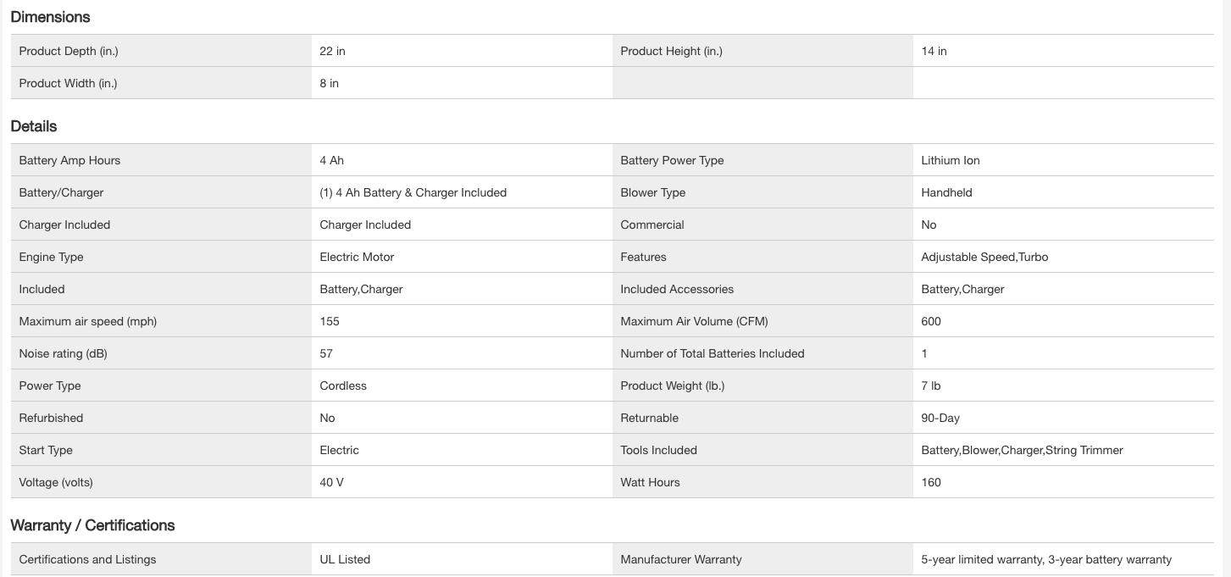Click the Adjustable Speed,Turbo features value
Image resolution: width=1231 pixels, height=577 pixels.
(x=984, y=257)
